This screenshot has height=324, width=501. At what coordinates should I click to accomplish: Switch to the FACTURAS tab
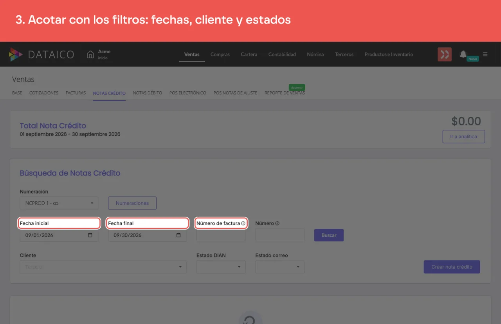click(76, 93)
